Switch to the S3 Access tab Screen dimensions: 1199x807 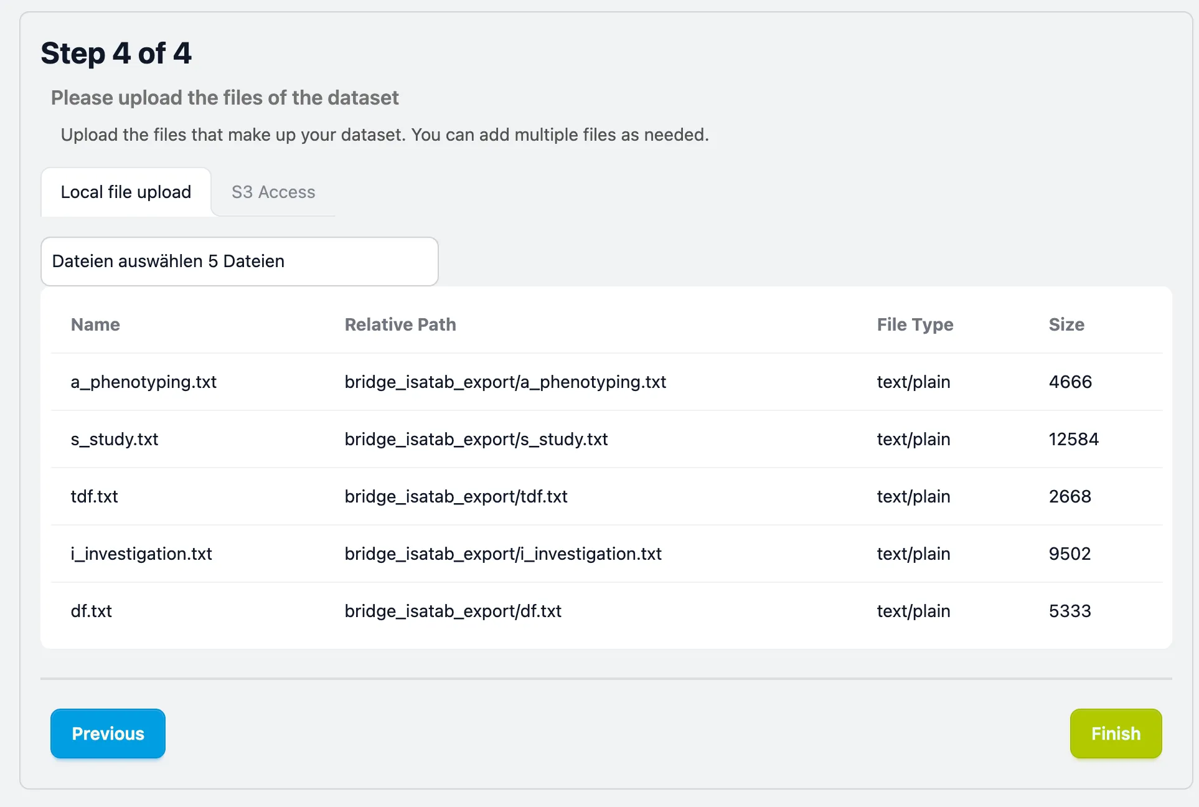pyautogui.click(x=273, y=192)
